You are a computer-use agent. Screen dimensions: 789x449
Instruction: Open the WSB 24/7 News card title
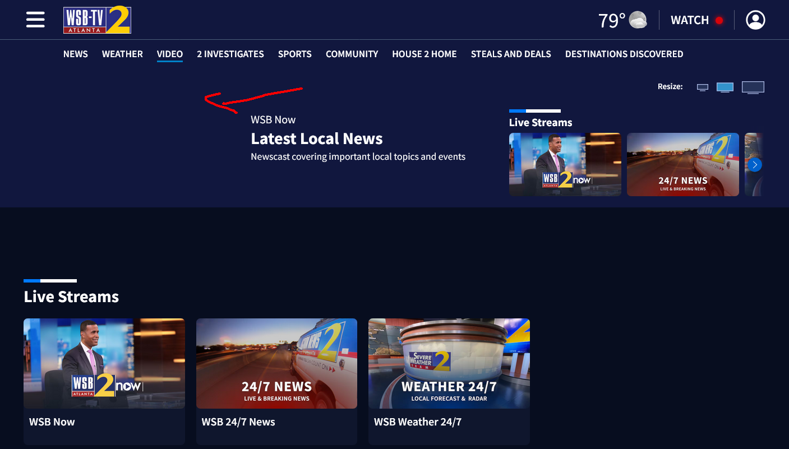238,422
